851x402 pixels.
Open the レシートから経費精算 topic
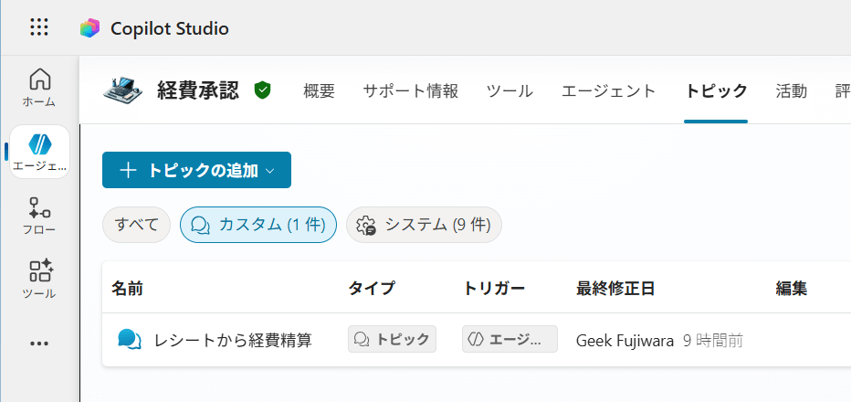pyautogui.click(x=233, y=340)
